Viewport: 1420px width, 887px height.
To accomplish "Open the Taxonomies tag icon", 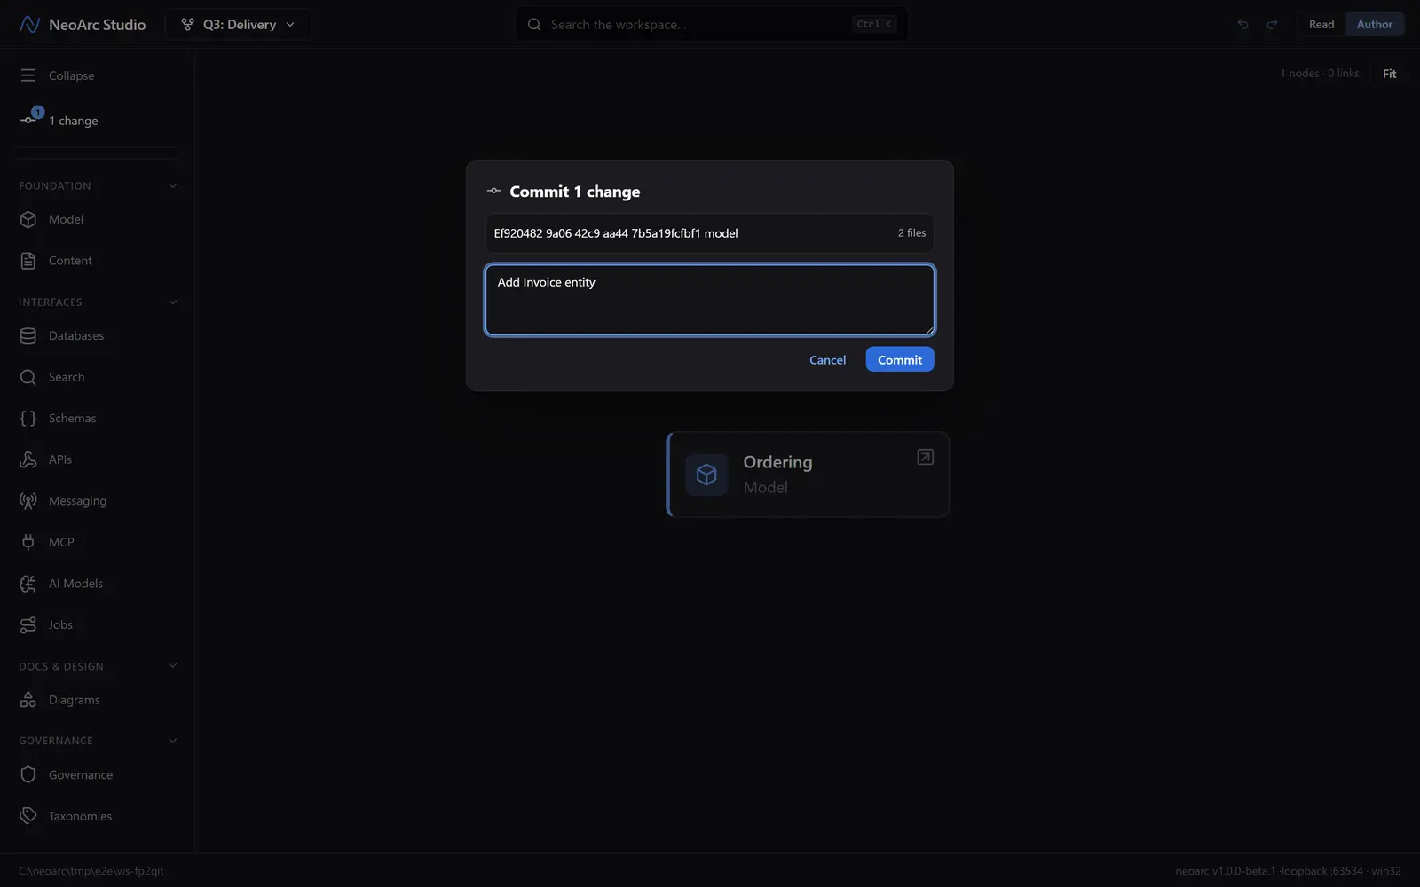I will [28, 816].
